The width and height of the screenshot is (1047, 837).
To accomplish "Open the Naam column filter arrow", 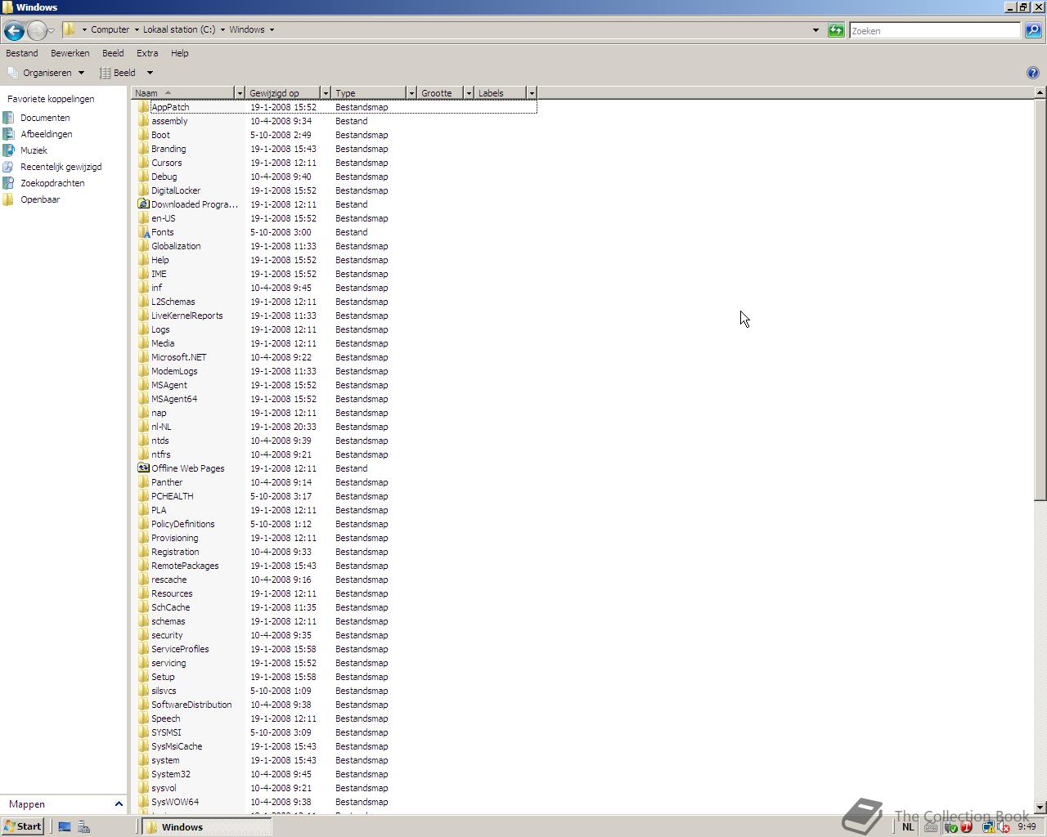I will coord(239,93).
